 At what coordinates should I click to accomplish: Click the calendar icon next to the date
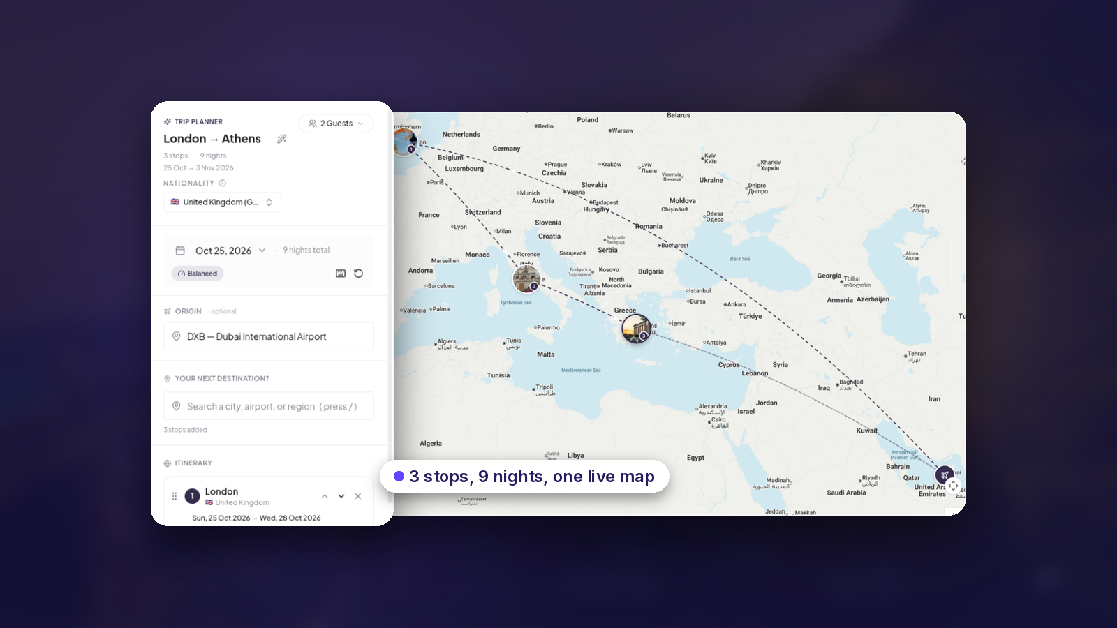coord(180,251)
